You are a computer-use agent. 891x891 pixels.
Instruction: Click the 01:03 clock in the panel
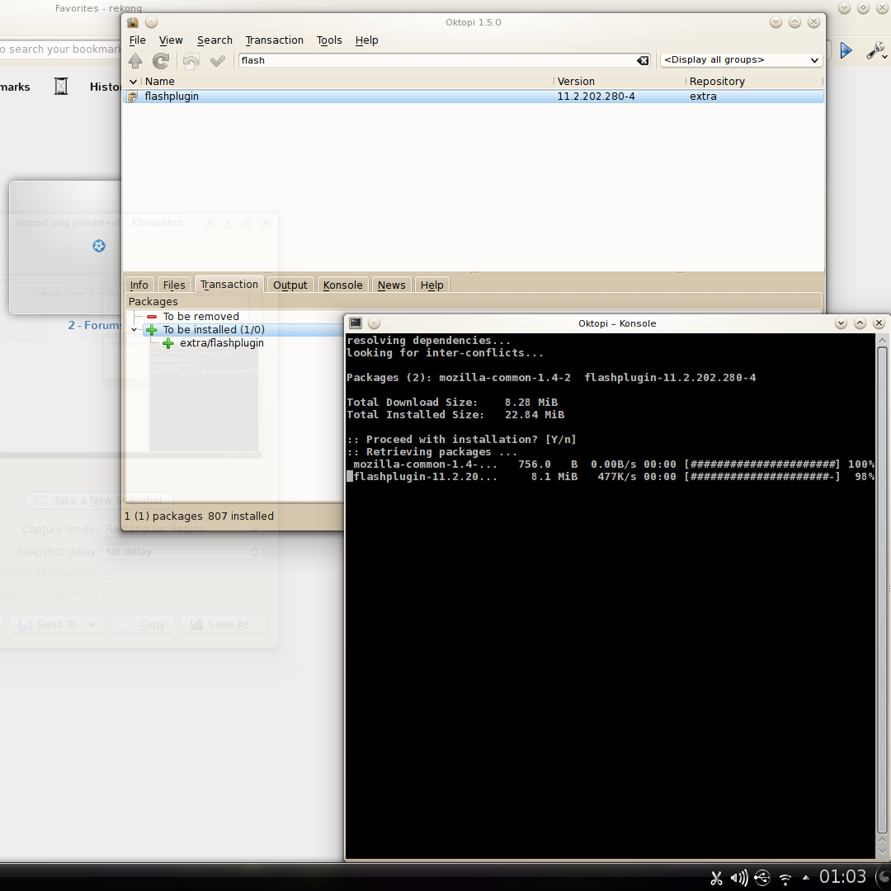[x=842, y=877]
